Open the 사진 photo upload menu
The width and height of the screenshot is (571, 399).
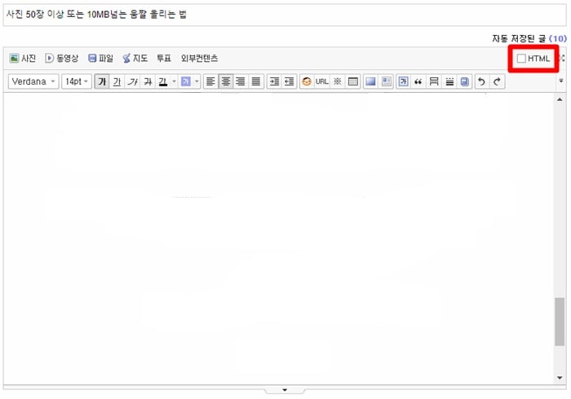click(23, 58)
